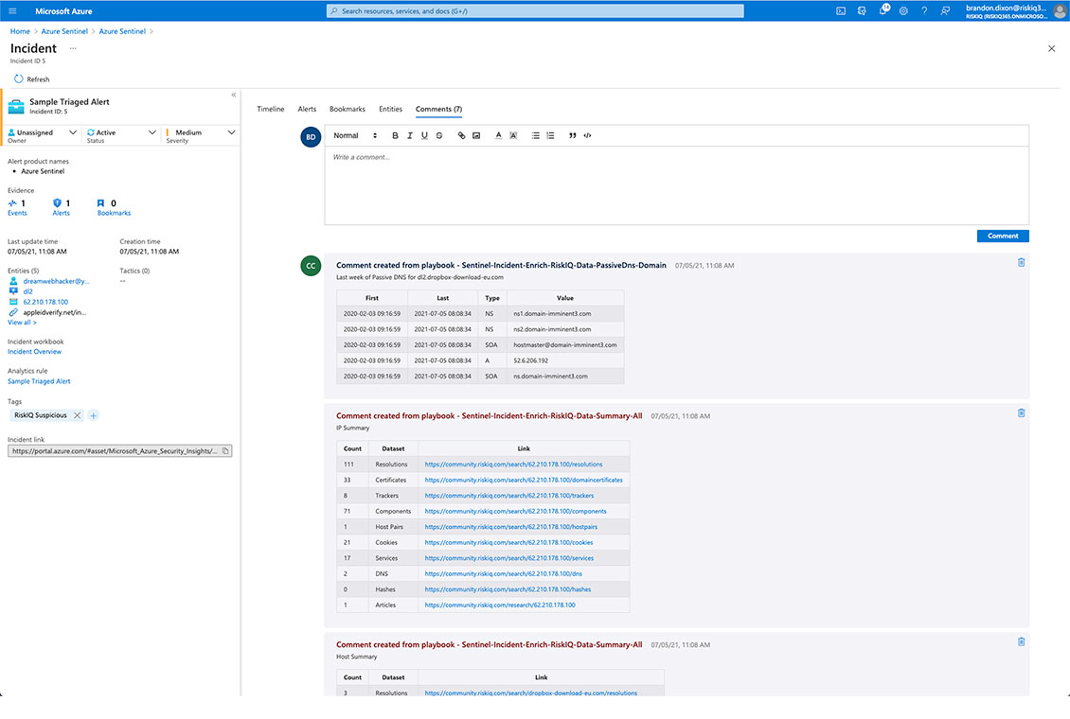Toggle bulleted list in comment editor
The height and width of the screenshot is (719, 1070).
pyautogui.click(x=536, y=135)
